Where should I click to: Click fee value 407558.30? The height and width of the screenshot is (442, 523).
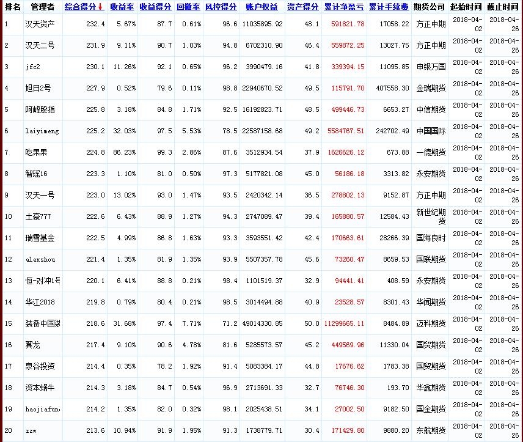(393, 88)
